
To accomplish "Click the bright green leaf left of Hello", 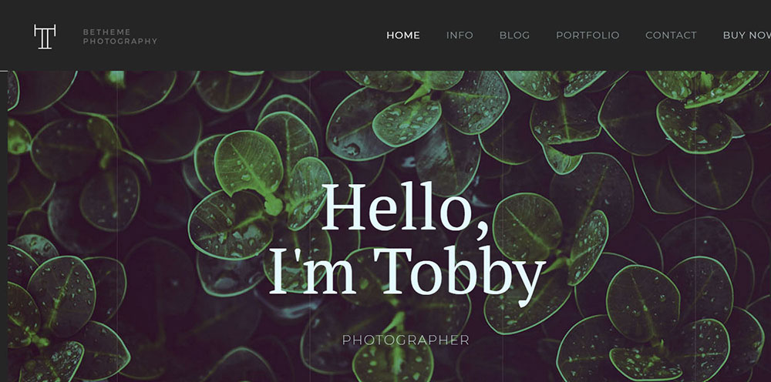I will 248,163.
